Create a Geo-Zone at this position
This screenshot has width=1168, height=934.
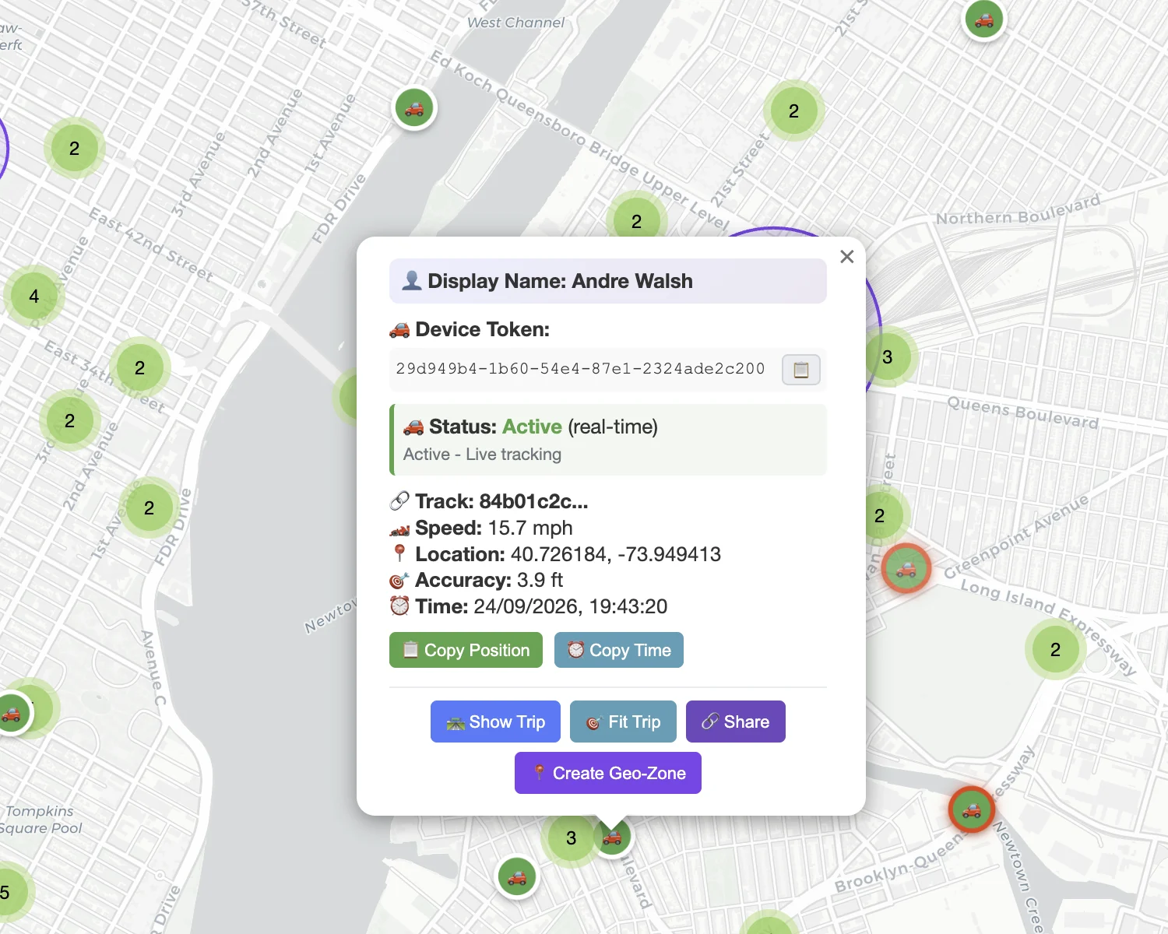coord(608,773)
